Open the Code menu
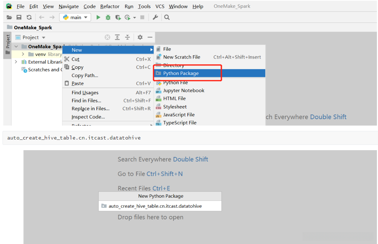The height and width of the screenshot is (244, 378). tap(89, 6)
